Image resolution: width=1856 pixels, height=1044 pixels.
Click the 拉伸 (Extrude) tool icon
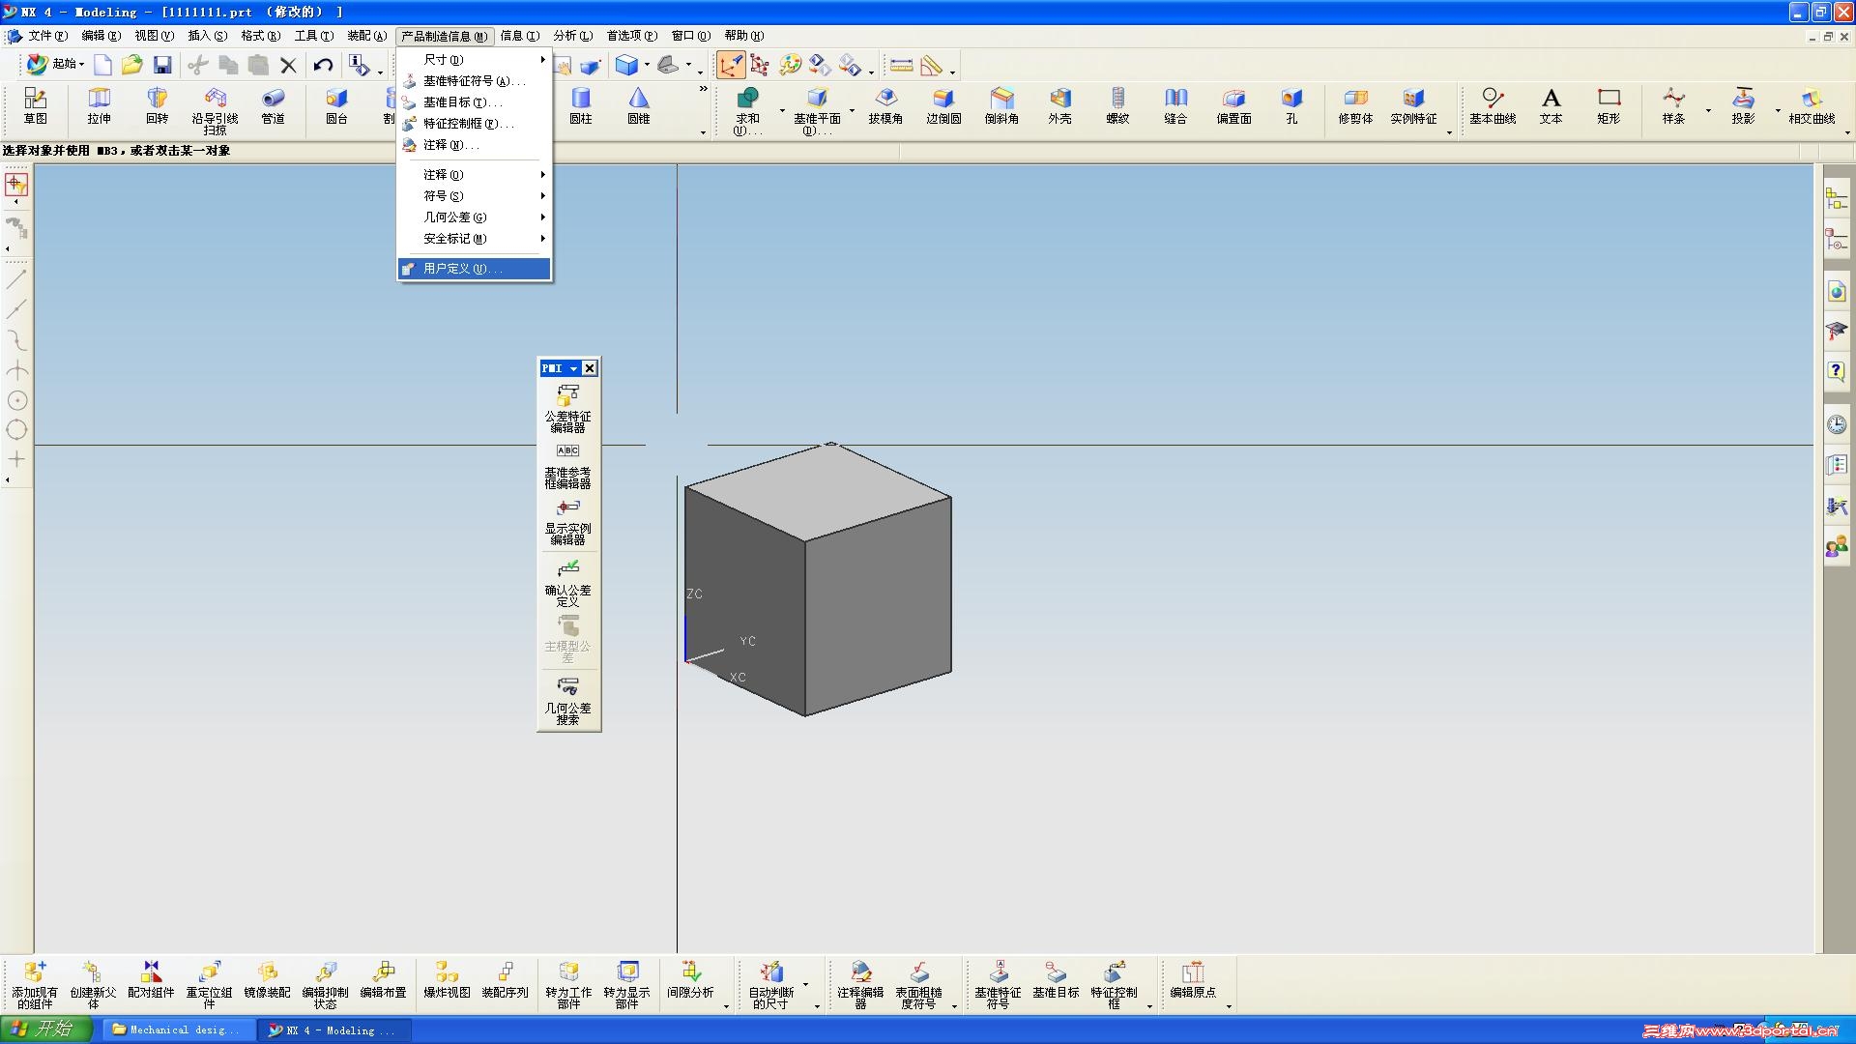tap(99, 100)
